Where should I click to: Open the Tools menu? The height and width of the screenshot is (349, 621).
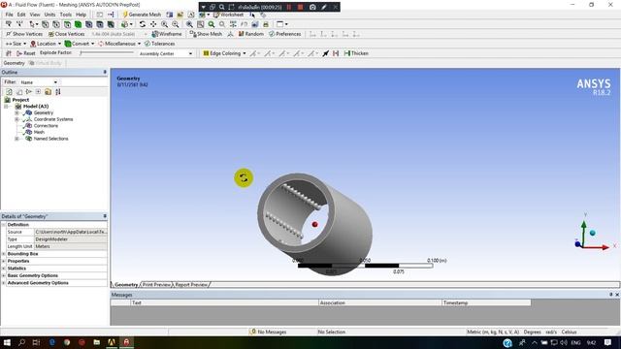coord(66,15)
